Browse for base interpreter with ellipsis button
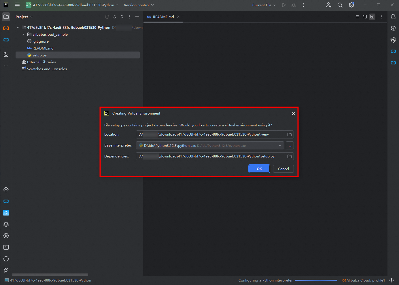 [x=290, y=145]
